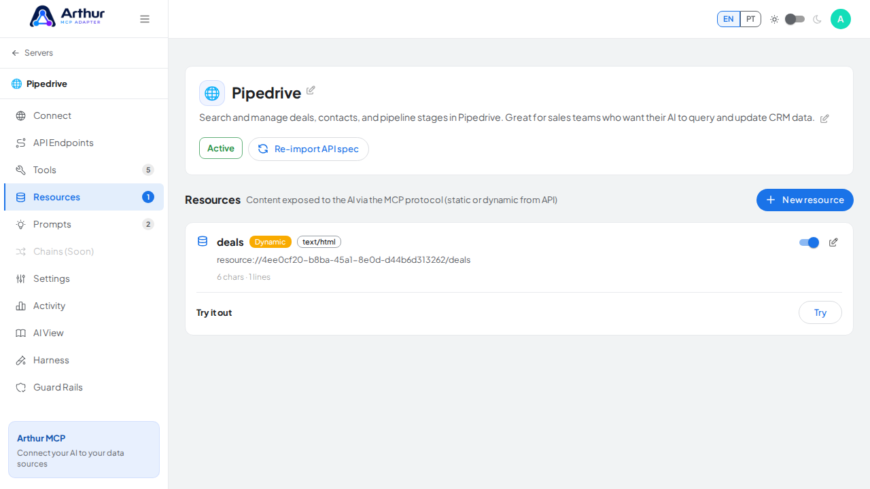Click the Tools count badge 5
Viewport: 870px width, 489px height.
tap(148, 170)
